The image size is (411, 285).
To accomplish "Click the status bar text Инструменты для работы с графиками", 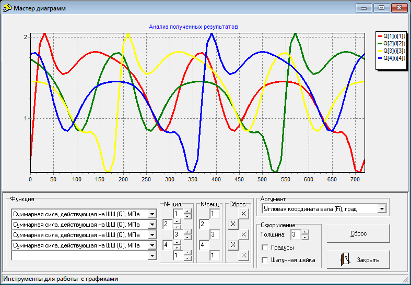I will click(x=61, y=279).
